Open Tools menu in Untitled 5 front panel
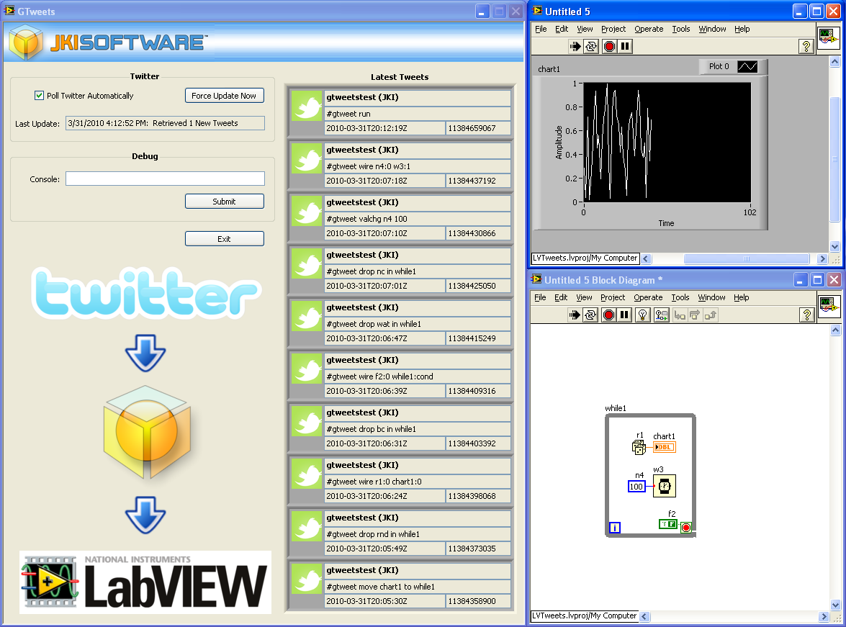Image resolution: width=846 pixels, height=627 pixels. click(681, 29)
